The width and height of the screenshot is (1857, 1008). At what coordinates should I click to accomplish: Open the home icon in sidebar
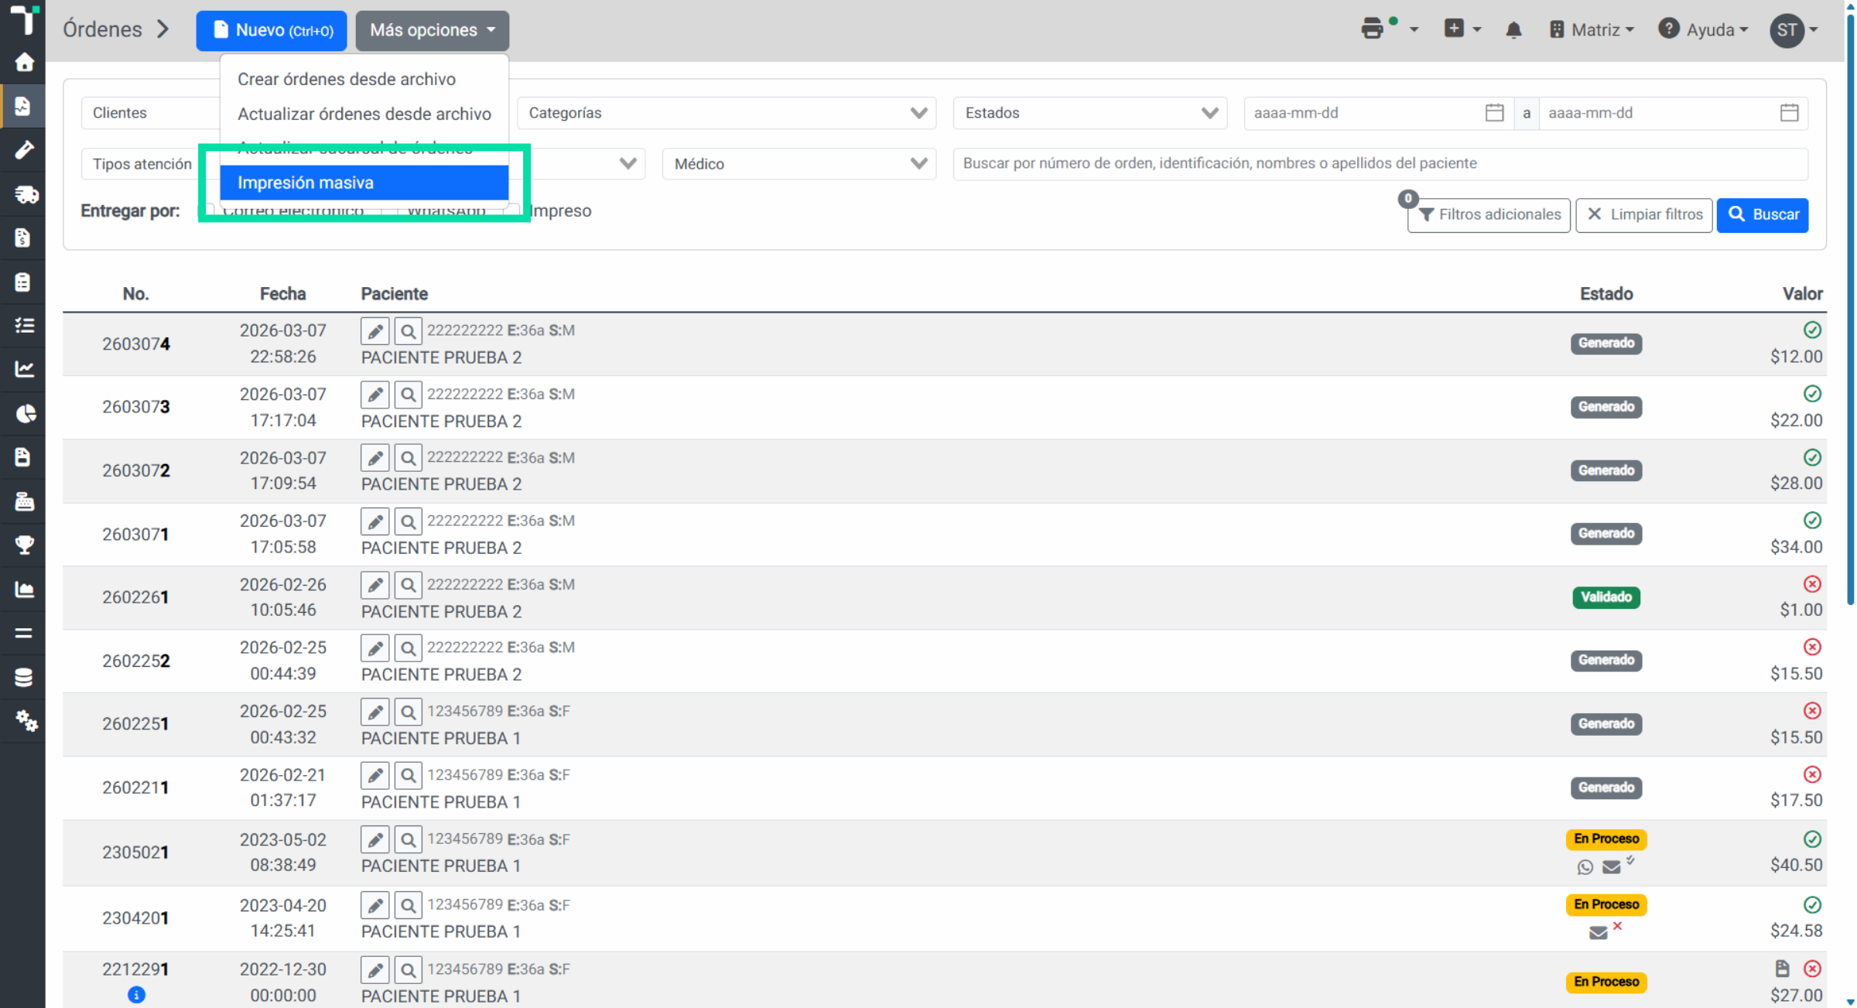coord(24,62)
